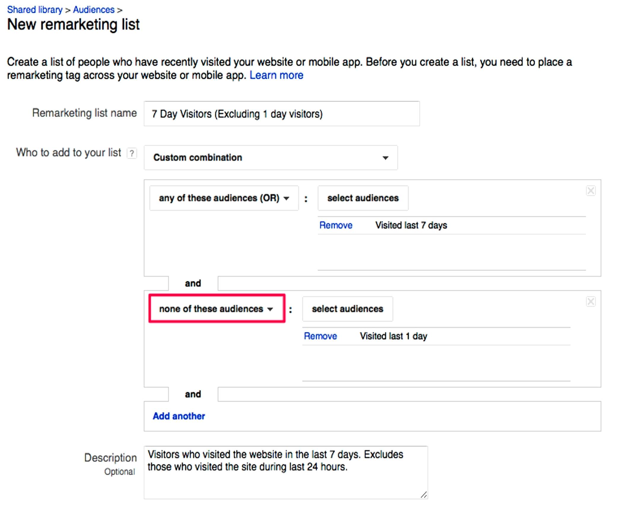
Task: Go to Audiences breadcrumb
Action: pos(94,10)
